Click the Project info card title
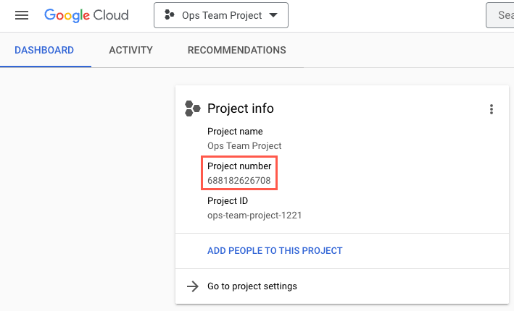 click(x=241, y=108)
